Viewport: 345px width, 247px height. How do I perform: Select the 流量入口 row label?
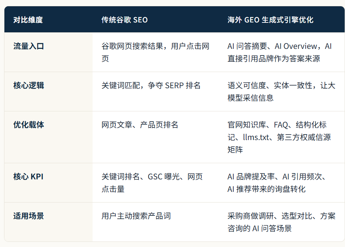tap(29, 46)
